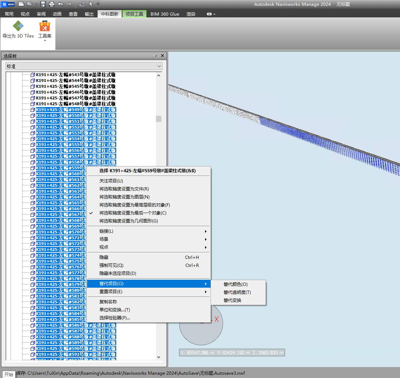Select the 中科图新 ribbon tab
Screen dimensions: 400x378
(x=110, y=14)
